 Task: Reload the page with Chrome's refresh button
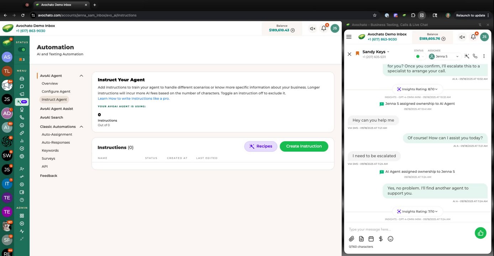tap(23, 15)
